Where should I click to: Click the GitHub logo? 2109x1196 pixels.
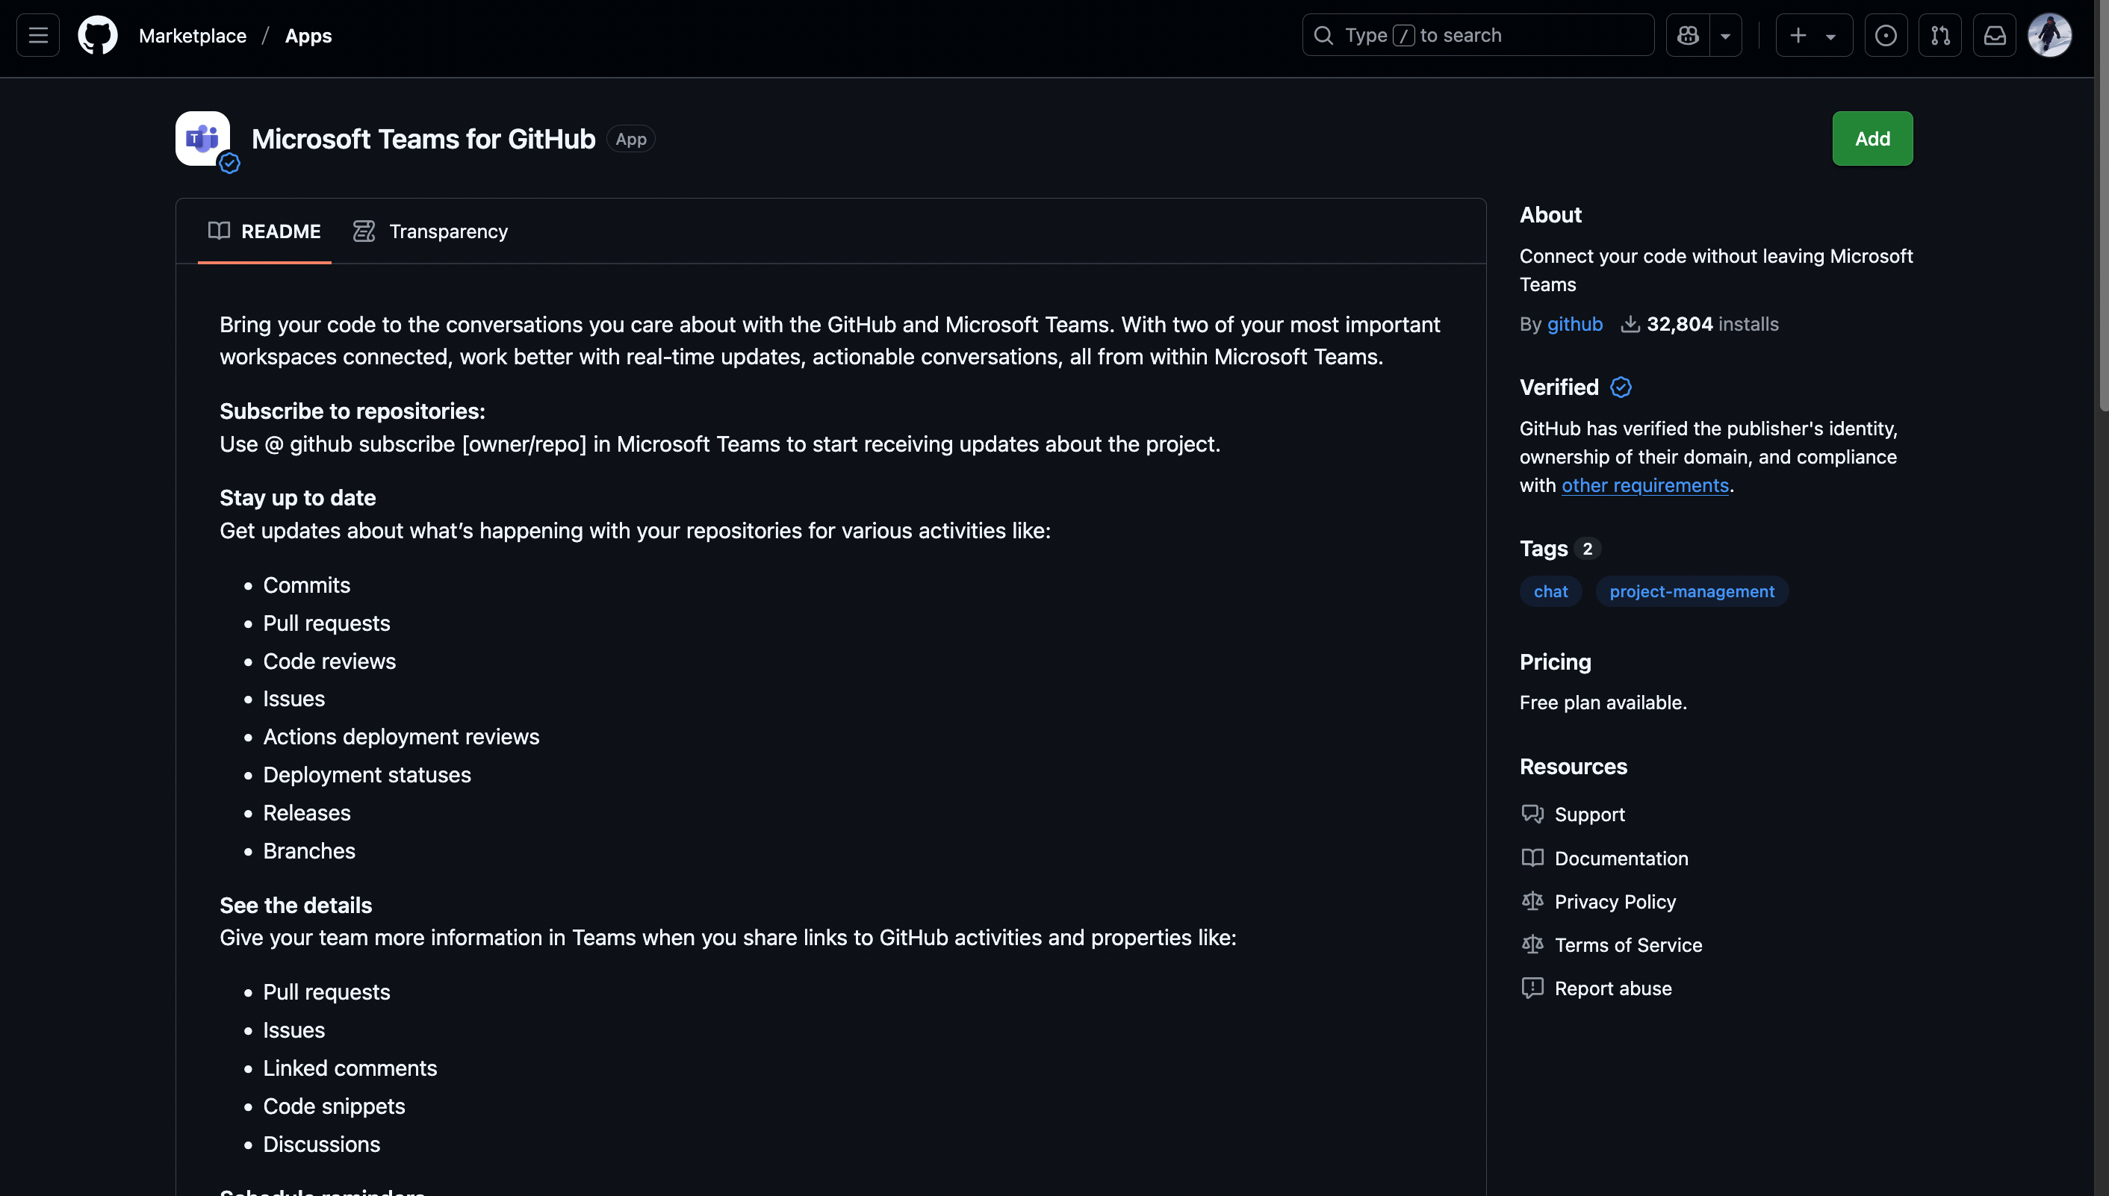point(97,34)
